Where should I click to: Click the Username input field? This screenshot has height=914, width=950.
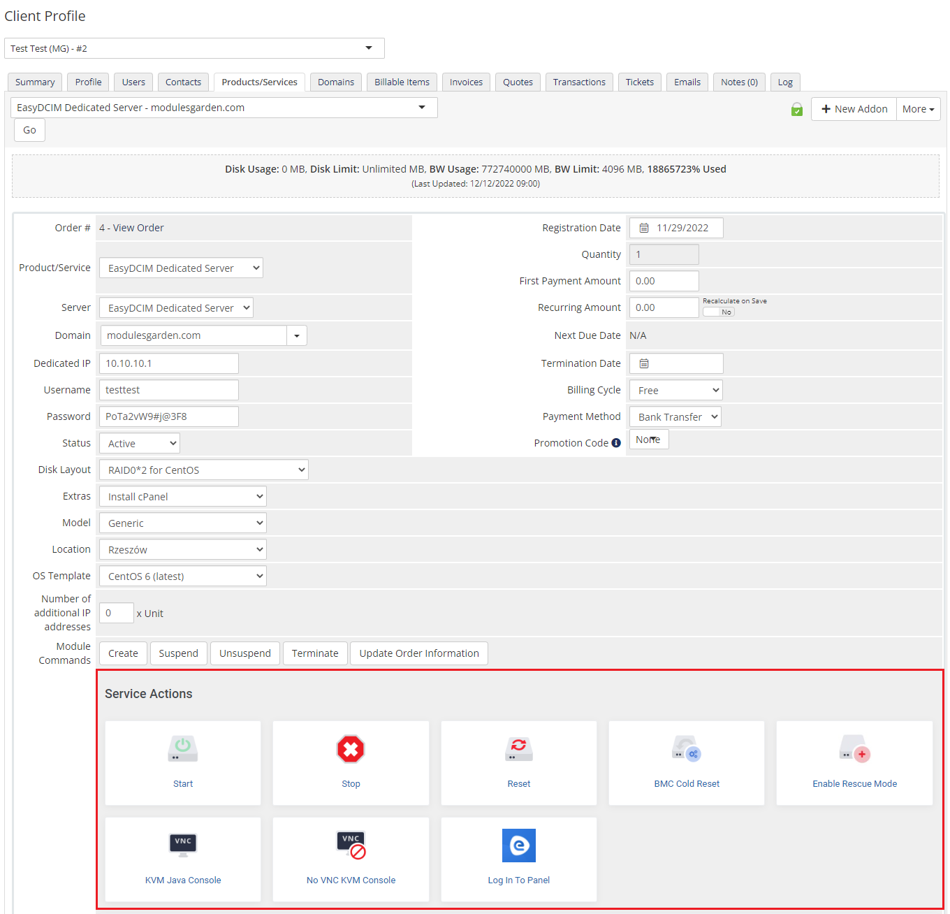click(169, 390)
